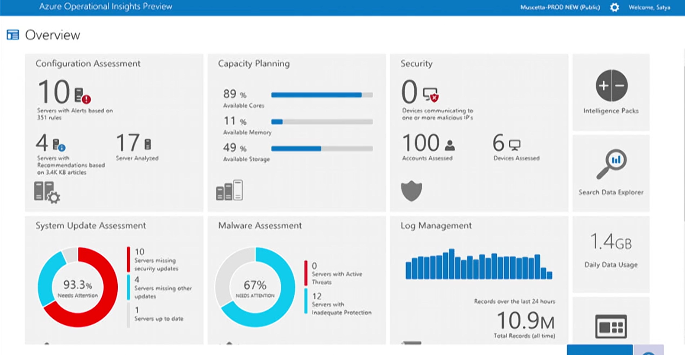Click the "Available Memory" label

[247, 132]
